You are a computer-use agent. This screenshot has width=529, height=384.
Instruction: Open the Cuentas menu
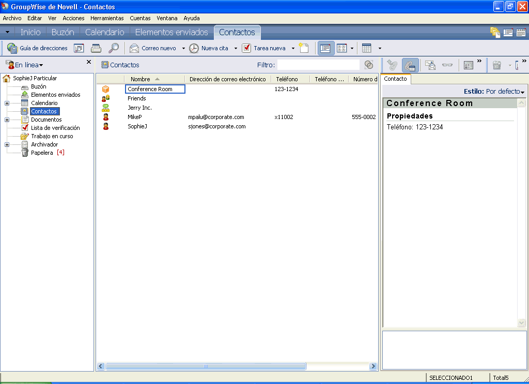pyautogui.click(x=140, y=18)
